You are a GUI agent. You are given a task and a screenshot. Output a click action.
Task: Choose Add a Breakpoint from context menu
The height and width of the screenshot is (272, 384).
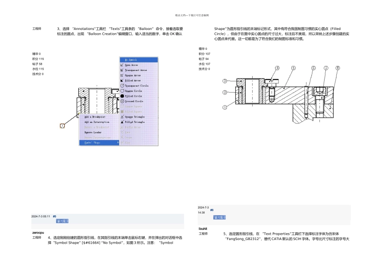click(95, 117)
